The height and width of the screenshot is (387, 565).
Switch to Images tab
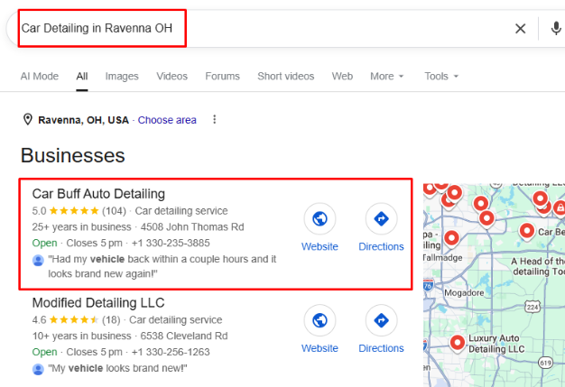[x=122, y=77]
